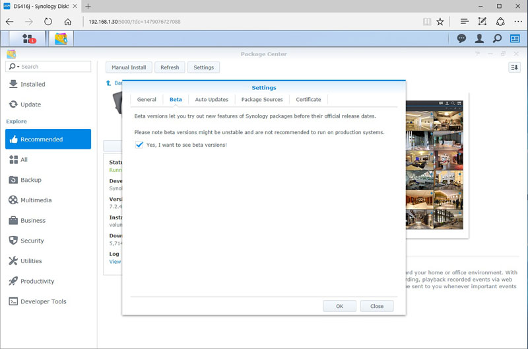Click the browser address bar
528x349 pixels.
[x=251, y=22]
